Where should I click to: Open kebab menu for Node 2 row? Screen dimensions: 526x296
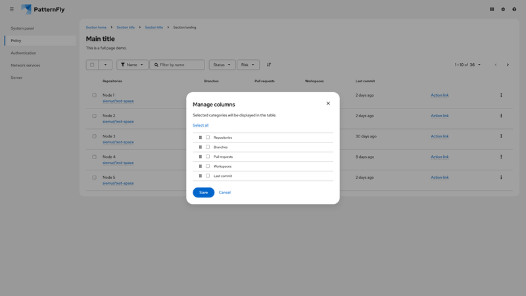coord(501,116)
